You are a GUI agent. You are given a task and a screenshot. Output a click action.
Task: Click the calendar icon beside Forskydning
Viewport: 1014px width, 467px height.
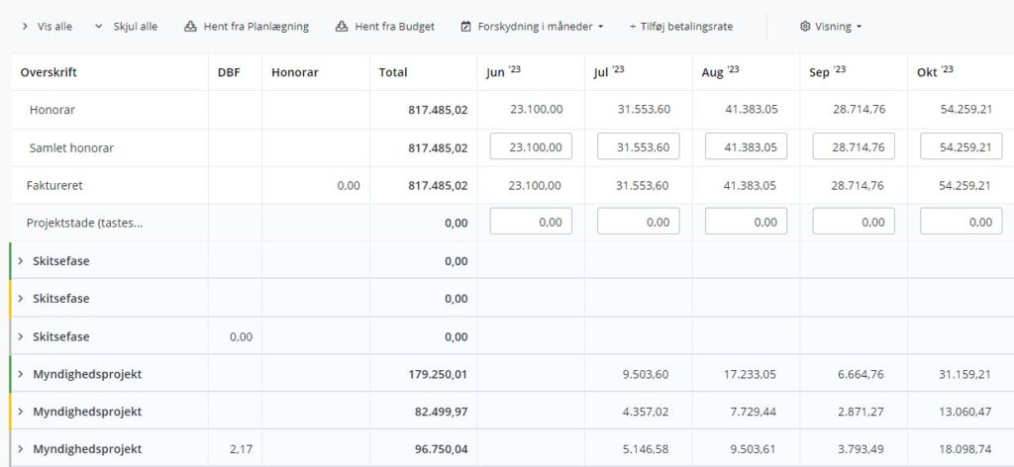(x=465, y=27)
